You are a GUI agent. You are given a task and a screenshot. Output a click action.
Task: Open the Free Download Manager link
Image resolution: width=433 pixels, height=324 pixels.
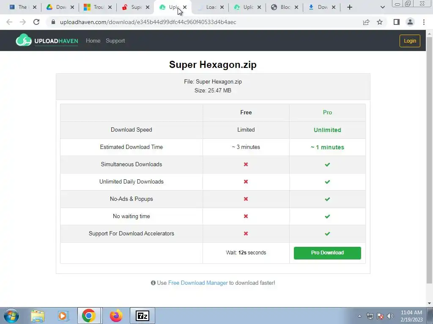pyautogui.click(x=198, y=283)
